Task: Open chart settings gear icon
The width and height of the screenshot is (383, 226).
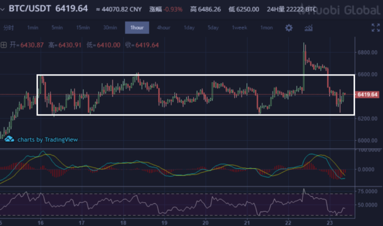Action: (x=289, y=27)
